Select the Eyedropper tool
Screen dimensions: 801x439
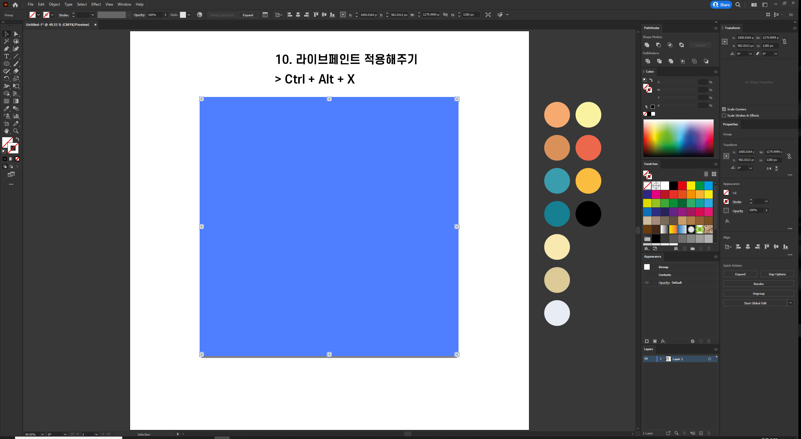6,109
